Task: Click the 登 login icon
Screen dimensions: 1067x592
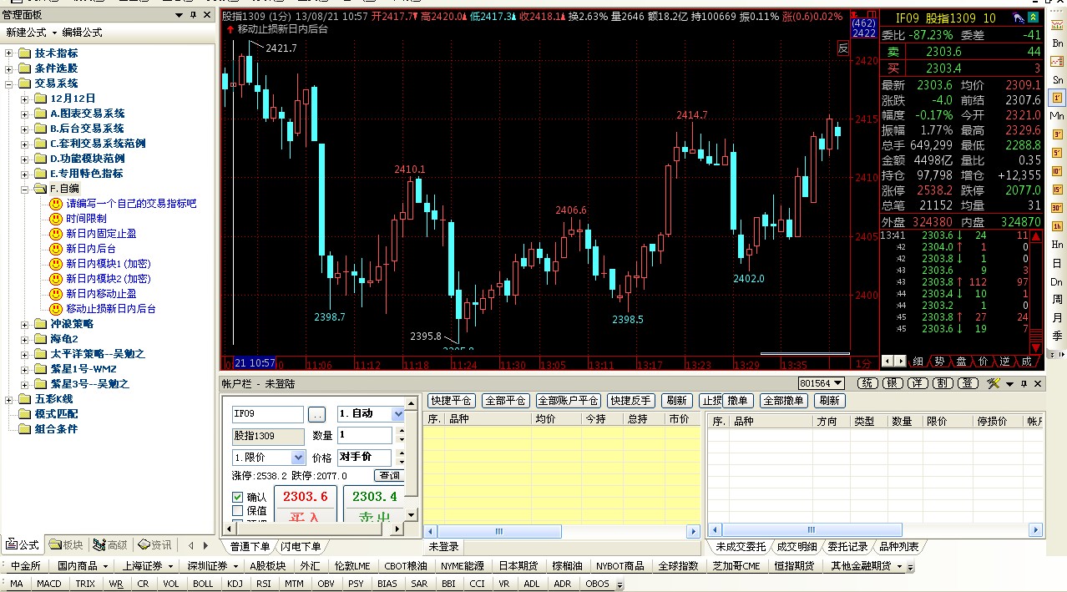Action: 968,383
